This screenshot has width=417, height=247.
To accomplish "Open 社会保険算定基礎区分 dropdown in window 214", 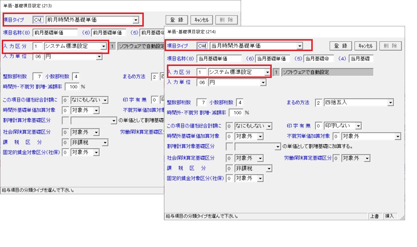I will [x=260, y=158].
